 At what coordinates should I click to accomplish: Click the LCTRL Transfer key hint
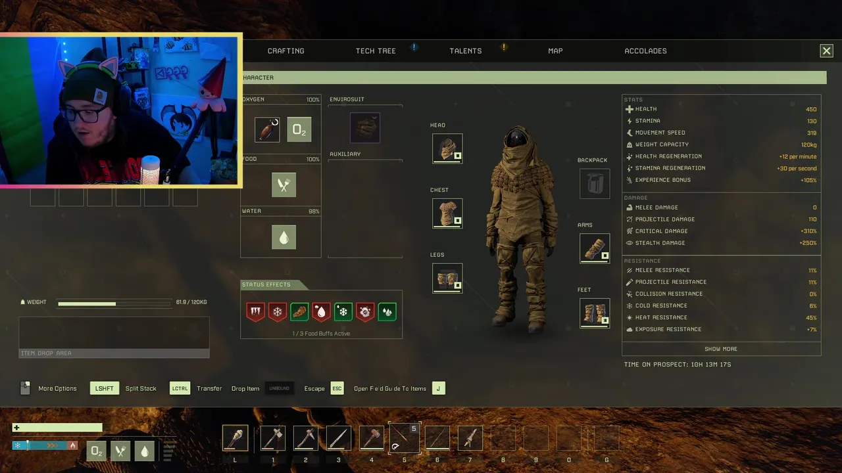[180, 388]
